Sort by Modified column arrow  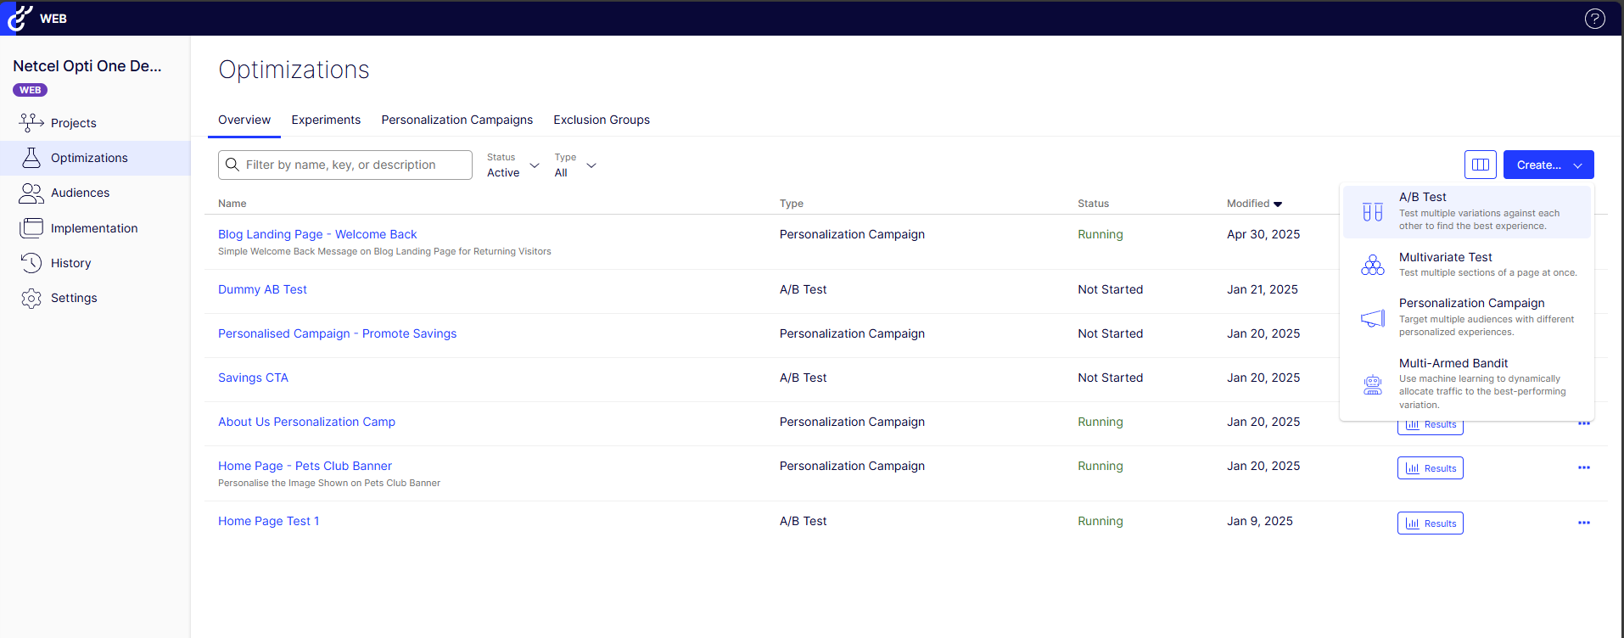point(1278,204)
